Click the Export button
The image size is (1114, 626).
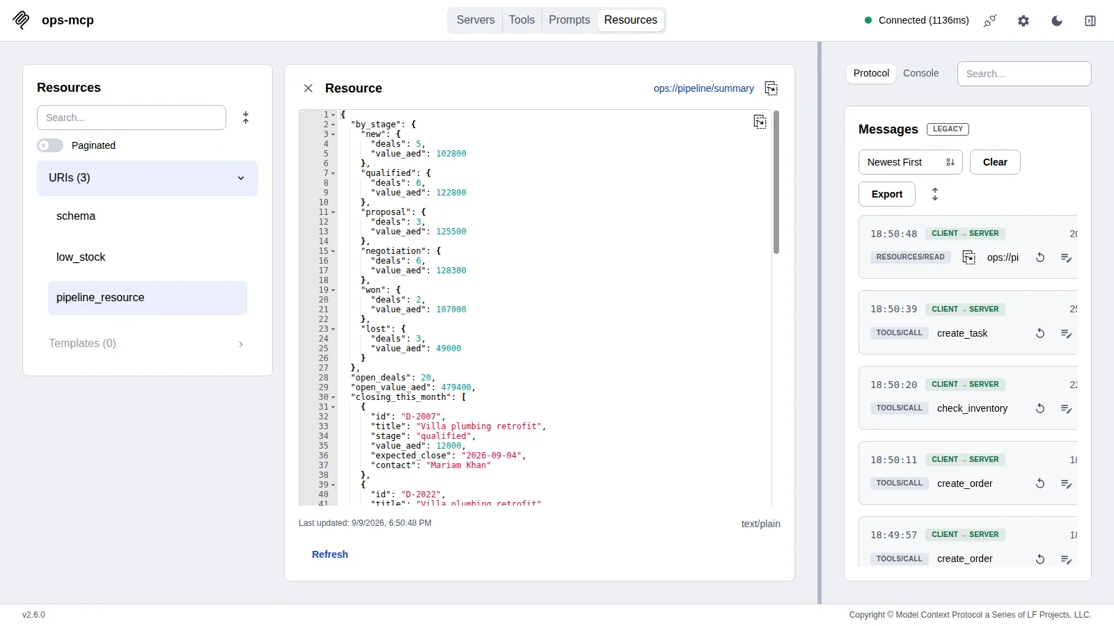pos(887,194)
